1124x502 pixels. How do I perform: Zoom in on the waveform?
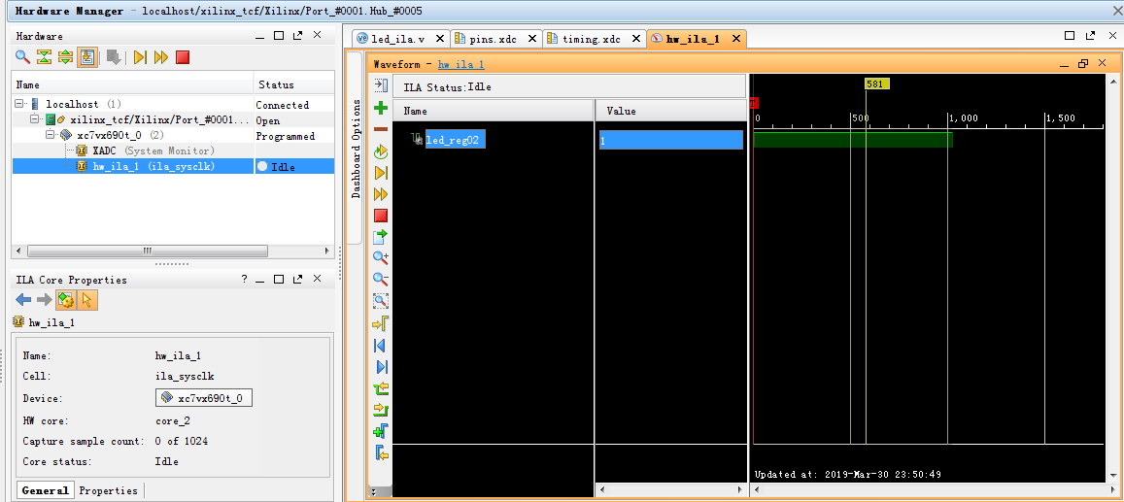[x=381, y=257]
